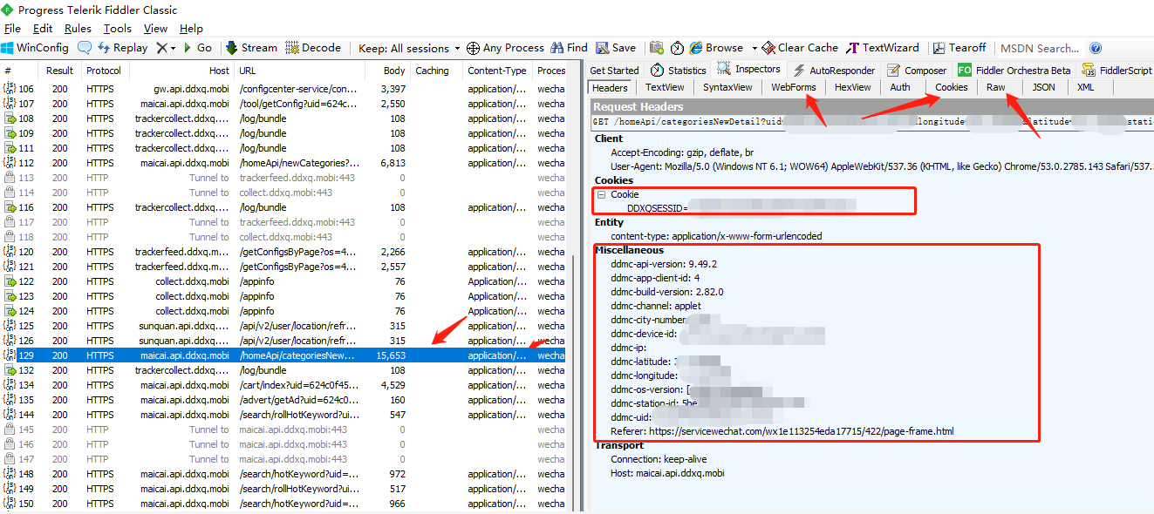Image resolution: width=1154 pixels, height=514 pixels.
Task: Click the Referer servicewechat.com header line
Action: [x=782, y=431]
